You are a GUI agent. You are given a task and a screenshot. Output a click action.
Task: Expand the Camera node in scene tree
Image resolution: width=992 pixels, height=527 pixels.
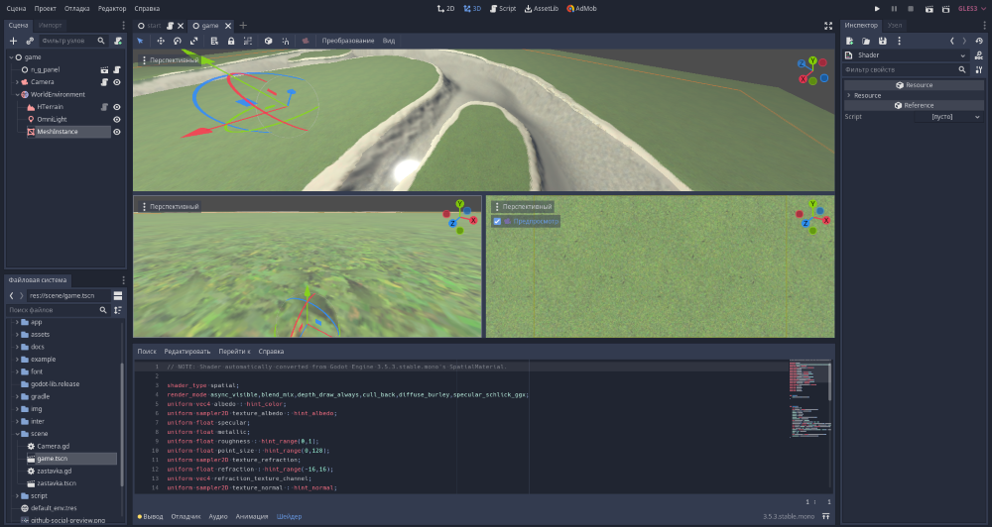pos(18,82)
